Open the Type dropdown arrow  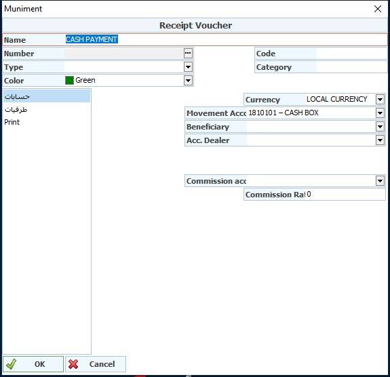click(188, 67)
